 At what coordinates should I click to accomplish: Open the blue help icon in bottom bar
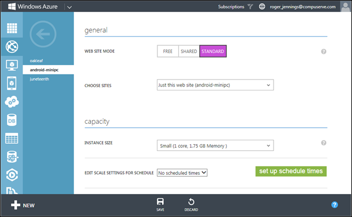click(334, 204)
